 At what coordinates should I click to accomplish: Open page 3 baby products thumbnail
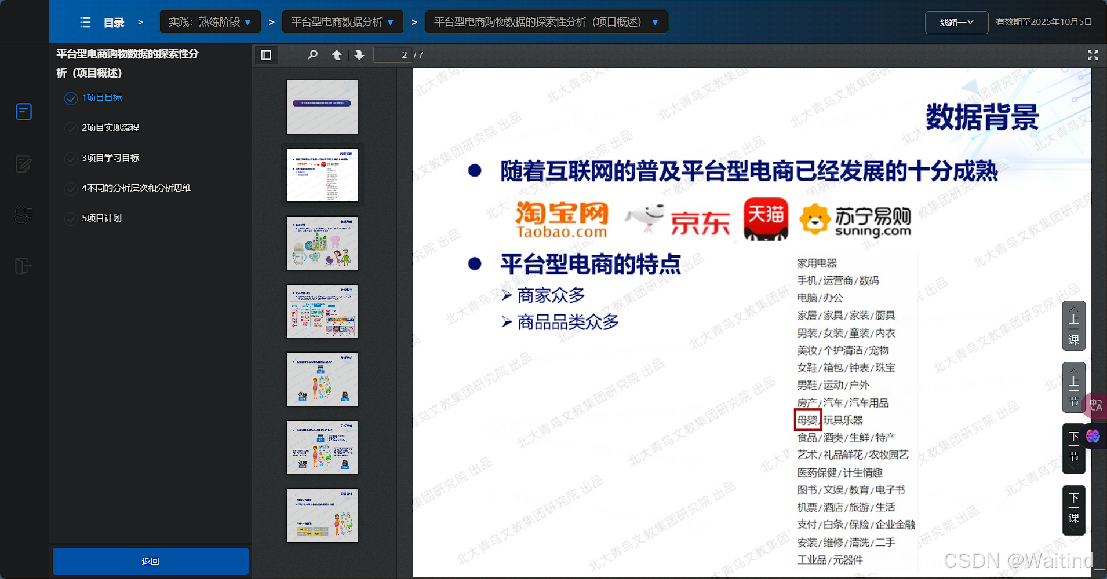(x=322, y=243)
